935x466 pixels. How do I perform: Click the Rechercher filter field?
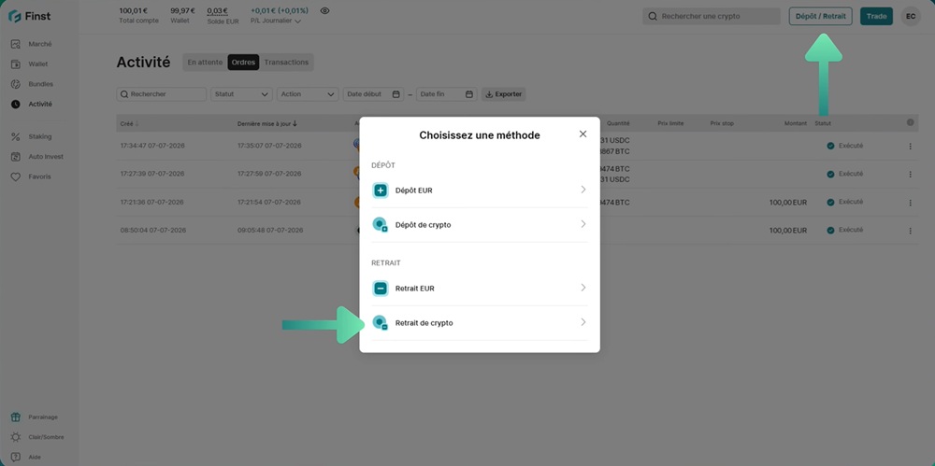[x=161, y=94]
